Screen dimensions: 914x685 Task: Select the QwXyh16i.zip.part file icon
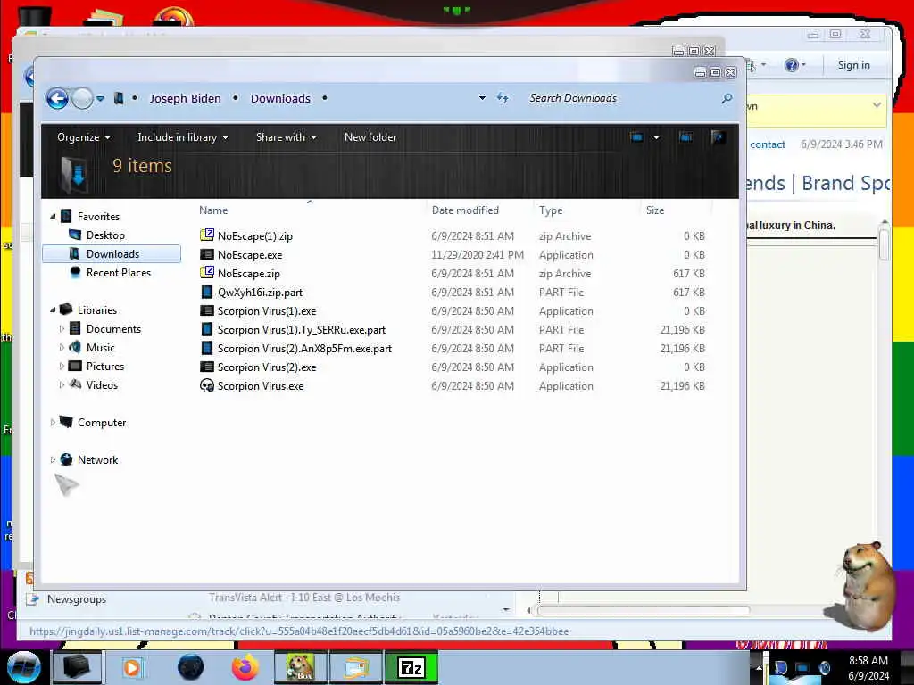[207, 292]
